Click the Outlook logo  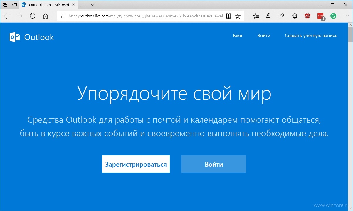tap(32, 37)
